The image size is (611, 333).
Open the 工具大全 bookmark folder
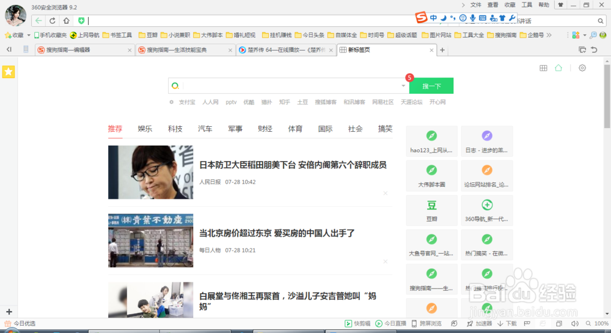click(x=469, y=35)
